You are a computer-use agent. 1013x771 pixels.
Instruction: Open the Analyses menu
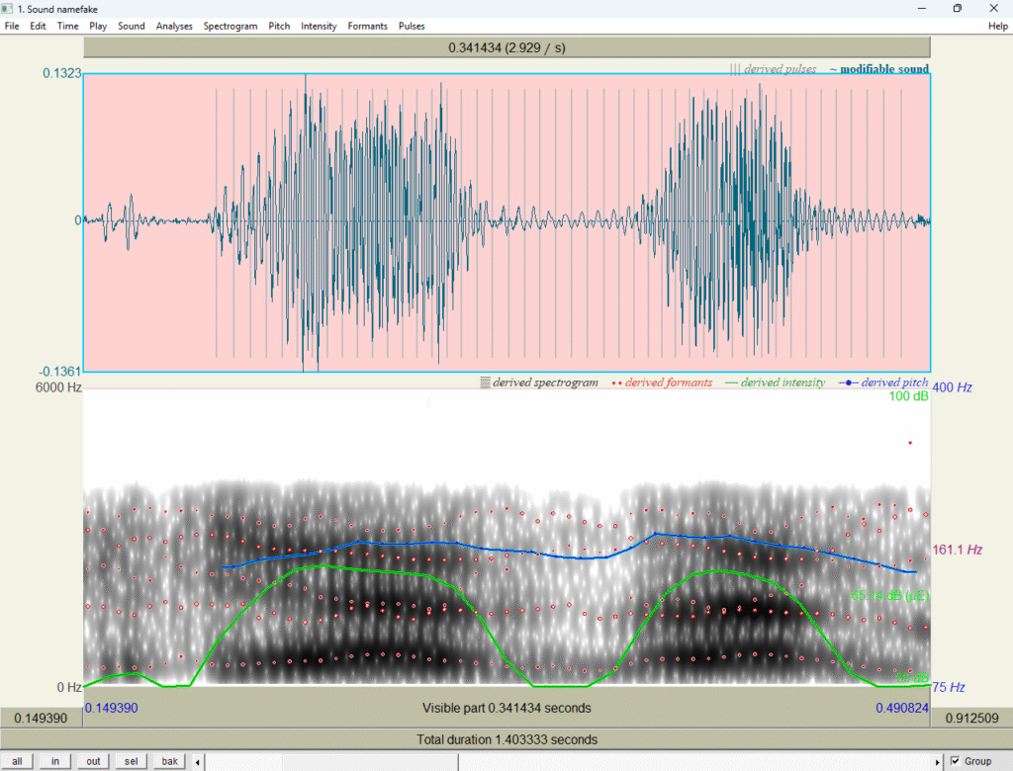174,26
